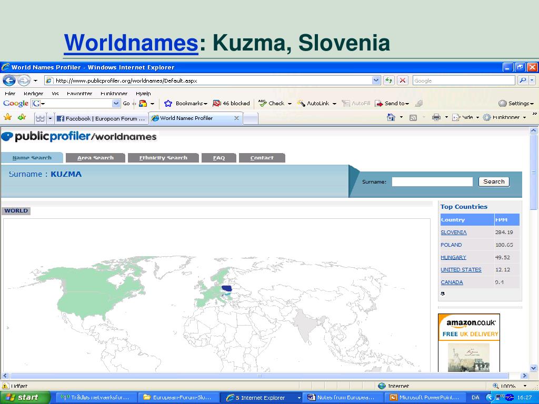The height and width of the screenshot is (404, 539).
Task: Switch to the Area Search tab
Action: pyautogui.click(x=95, y=158)
